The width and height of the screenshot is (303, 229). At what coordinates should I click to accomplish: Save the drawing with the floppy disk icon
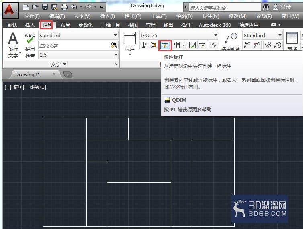click(45, 7)
